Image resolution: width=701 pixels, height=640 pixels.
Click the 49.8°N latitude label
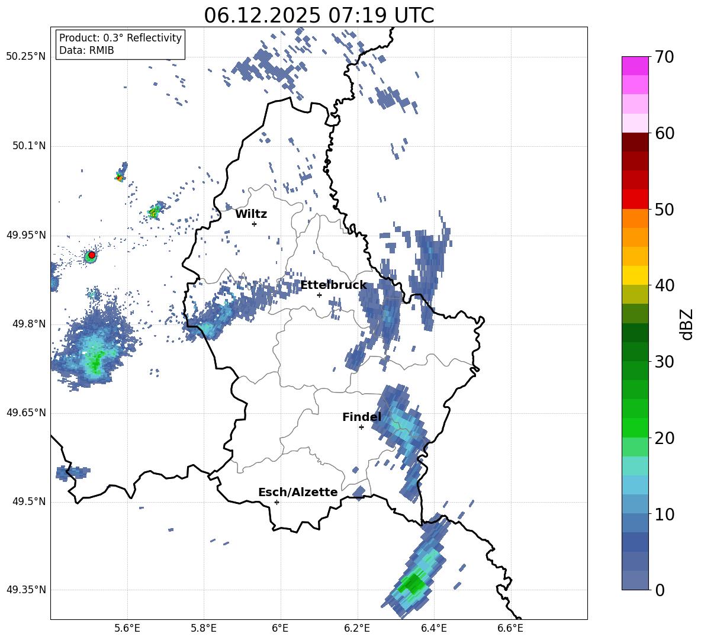(30, 324)
